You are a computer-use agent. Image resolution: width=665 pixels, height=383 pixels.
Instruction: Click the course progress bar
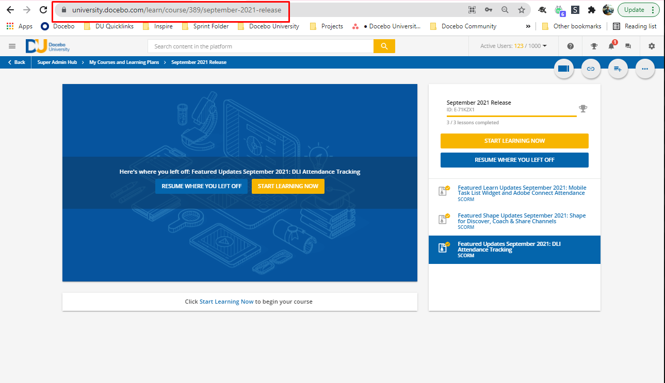click(x=511, y=116)
